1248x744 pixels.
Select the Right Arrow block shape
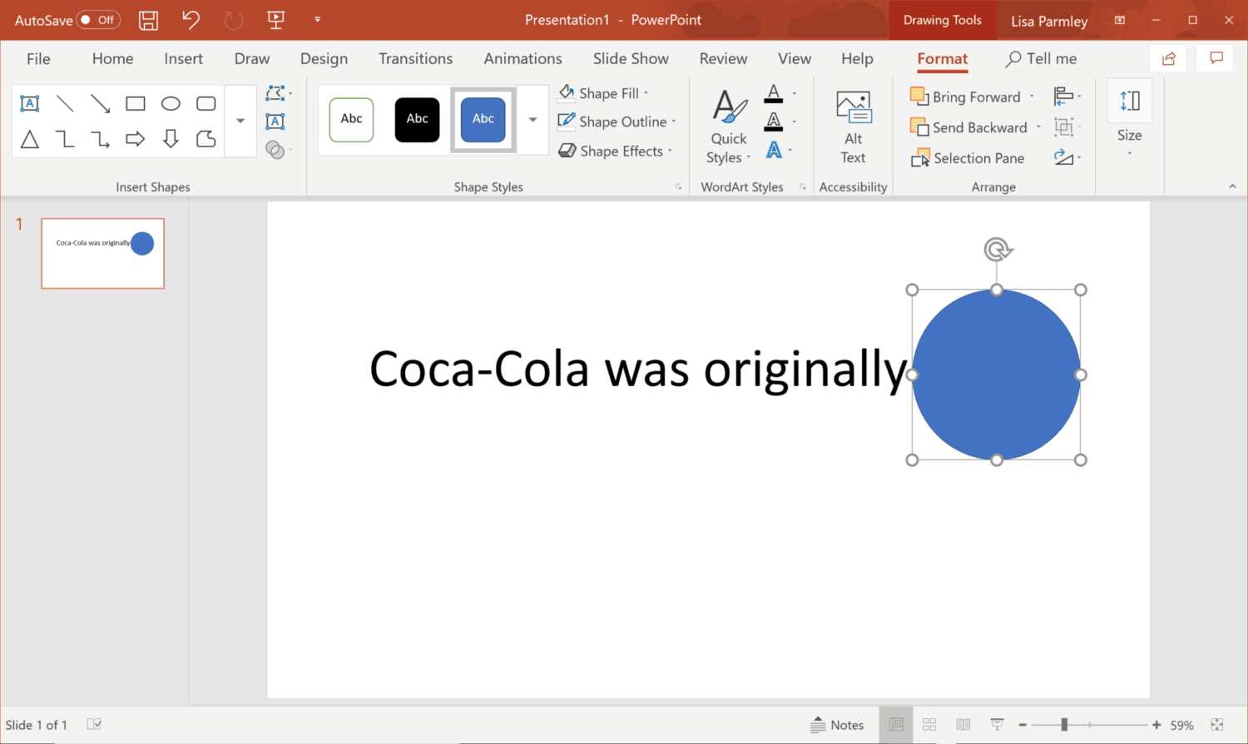pos(136,139)
